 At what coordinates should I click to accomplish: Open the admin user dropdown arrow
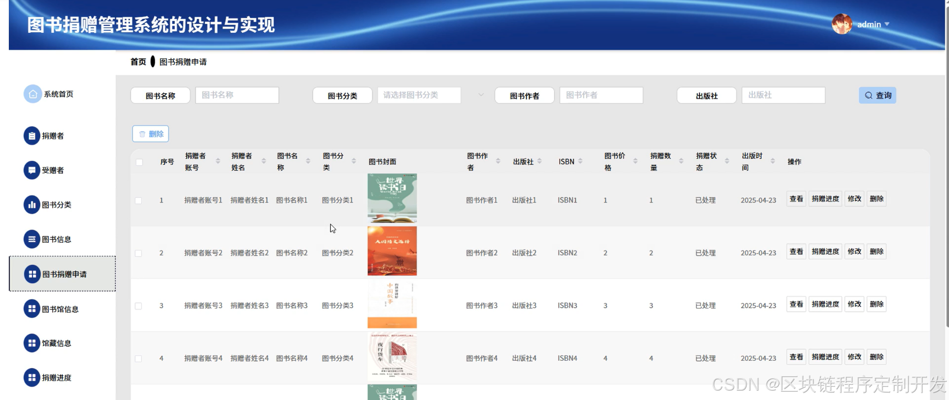click(x=887, y=24)
